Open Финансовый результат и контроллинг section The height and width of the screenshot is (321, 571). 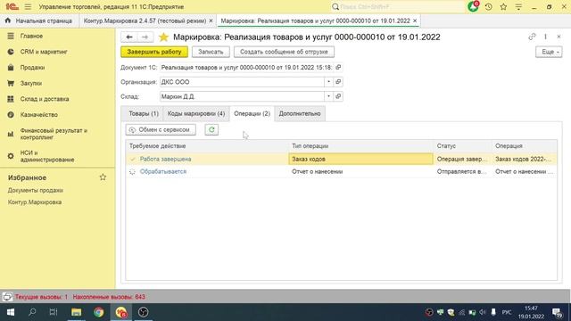54,134
